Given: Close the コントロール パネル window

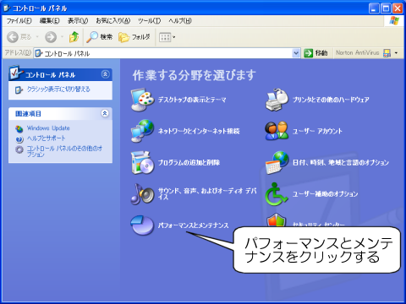Looking at the screenshot, I should 398,8.
